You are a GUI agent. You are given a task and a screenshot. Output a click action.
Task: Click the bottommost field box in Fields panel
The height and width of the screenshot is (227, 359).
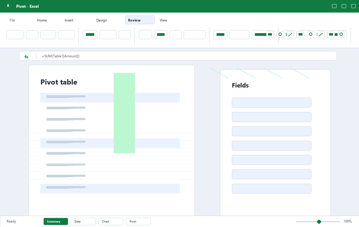(272, 188)
